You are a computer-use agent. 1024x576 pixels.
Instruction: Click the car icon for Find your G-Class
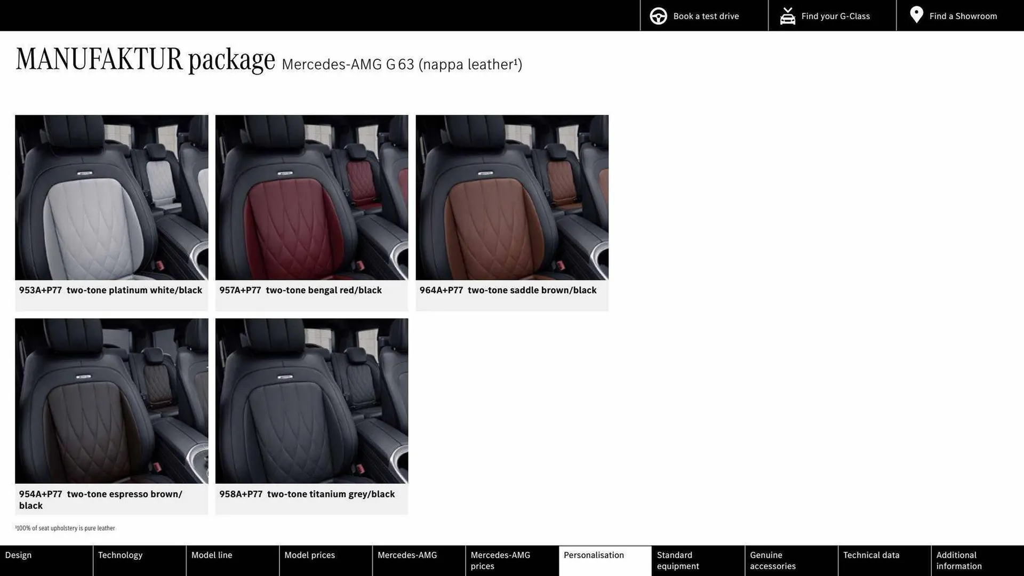787,16
